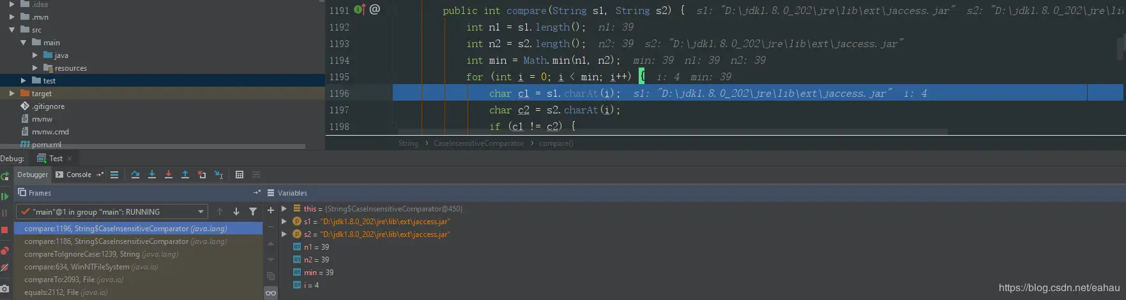The height and width of the screenshot is (300, 1126).
Task: Open thread selector "main"@1 RUNNING dropdown
Action: (x=112, y=211)
